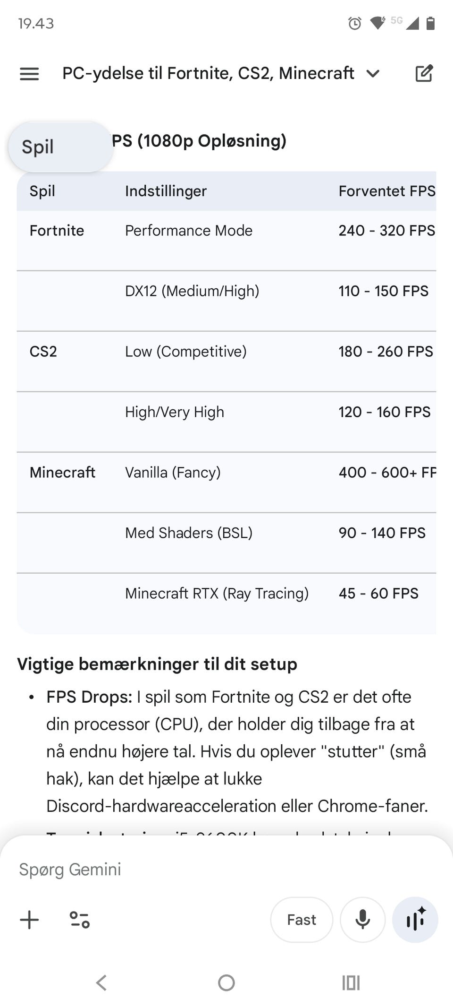Open the hamburger main menu
Image resolution: width=453 pixels, height=1008 pixels.
[x=29, y=74]
